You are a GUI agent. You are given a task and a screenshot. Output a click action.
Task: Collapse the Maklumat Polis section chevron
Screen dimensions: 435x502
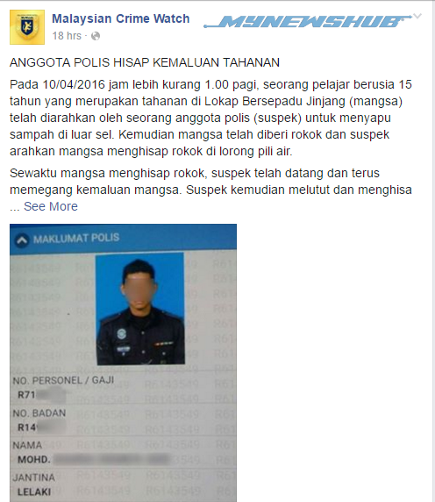point(22,240)
